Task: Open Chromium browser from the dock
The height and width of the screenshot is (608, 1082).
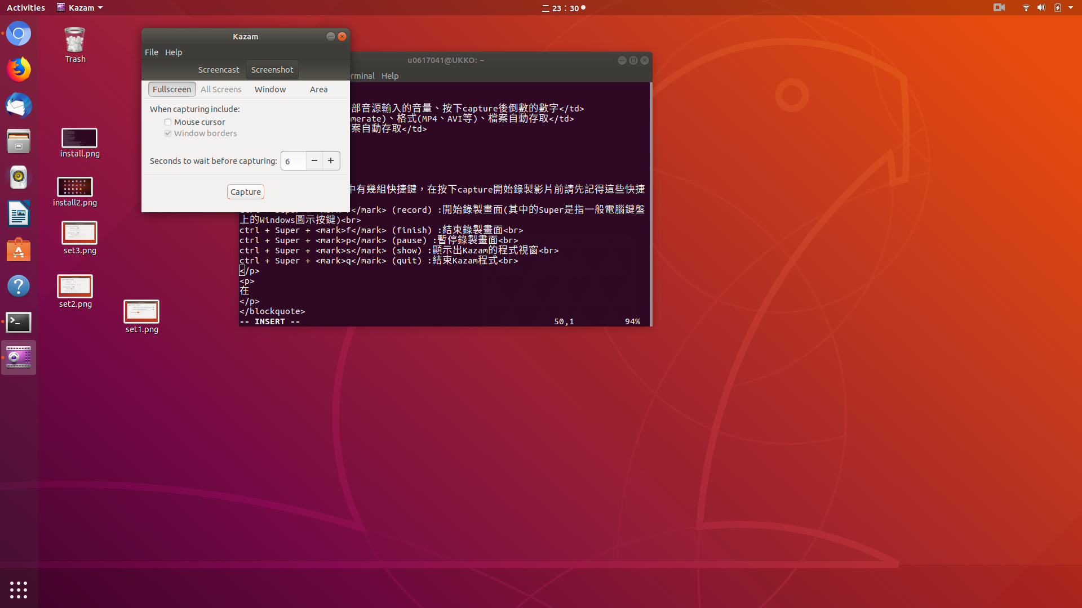Action: point(19,34)
